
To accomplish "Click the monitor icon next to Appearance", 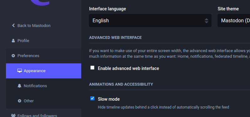I will pyautogui.click(x=19, y=71).
